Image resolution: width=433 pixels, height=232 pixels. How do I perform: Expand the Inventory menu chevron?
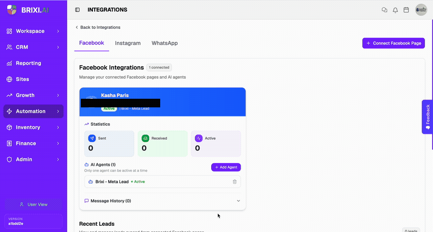point(58,128)
